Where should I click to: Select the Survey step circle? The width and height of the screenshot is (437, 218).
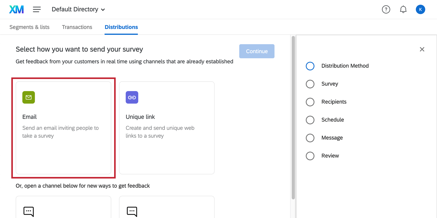click(310, 84)
